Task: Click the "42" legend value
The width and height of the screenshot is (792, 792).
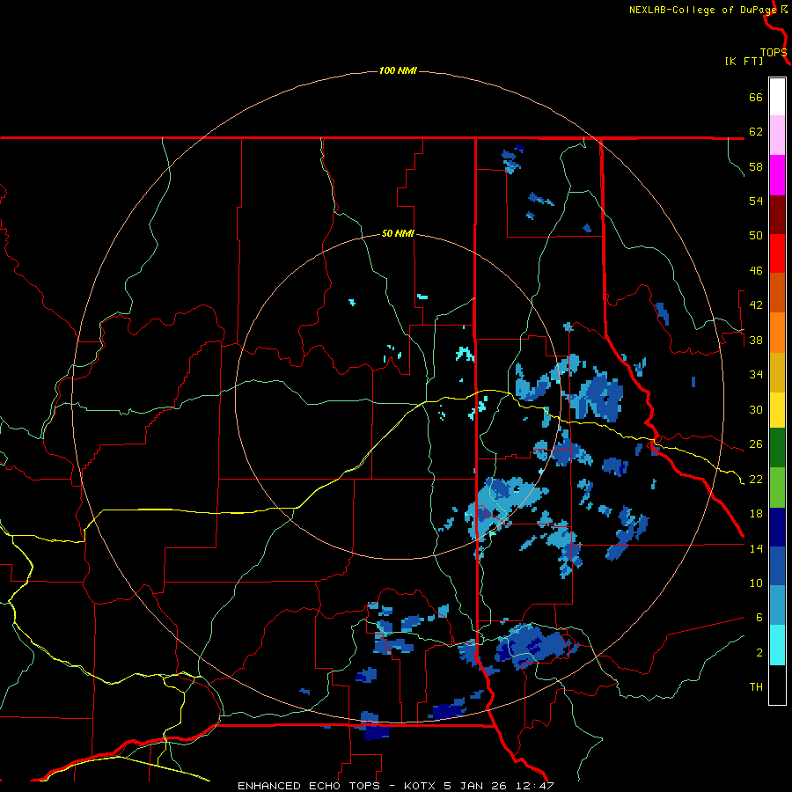Action: click(756, 305)
